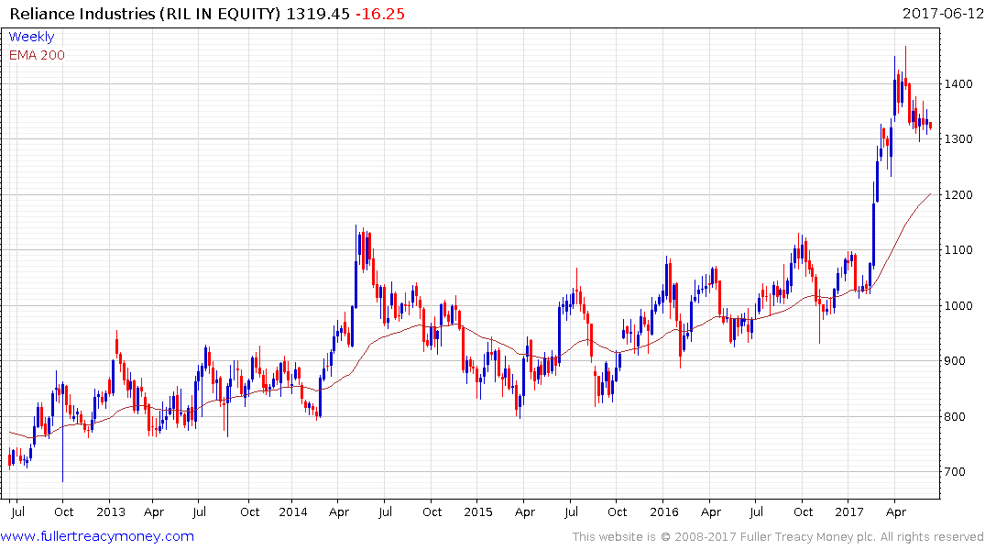
Task: Click the 800 price axis label
Action: pyautogui.click(x=955, y=416)
